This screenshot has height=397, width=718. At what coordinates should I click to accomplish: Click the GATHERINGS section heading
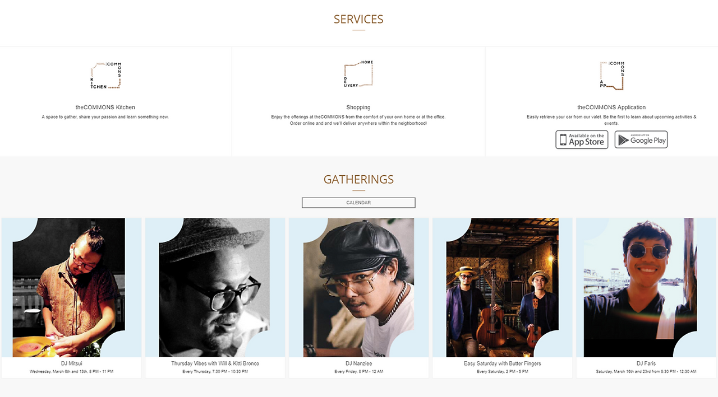pyautogui.click(x=358, y=180)
